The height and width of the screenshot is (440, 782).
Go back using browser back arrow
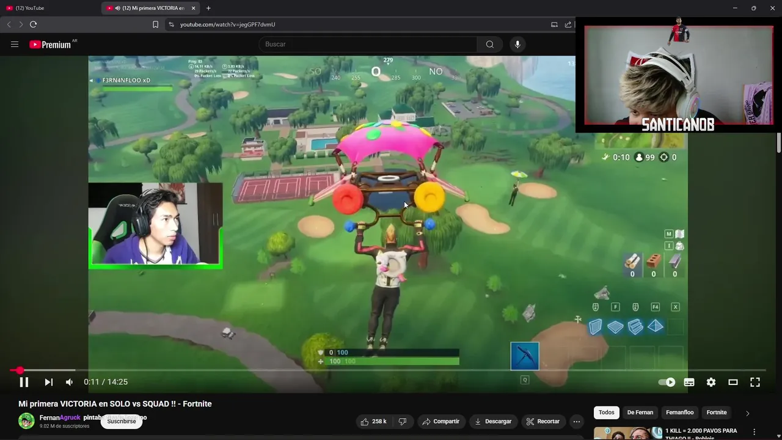point(9,24)
